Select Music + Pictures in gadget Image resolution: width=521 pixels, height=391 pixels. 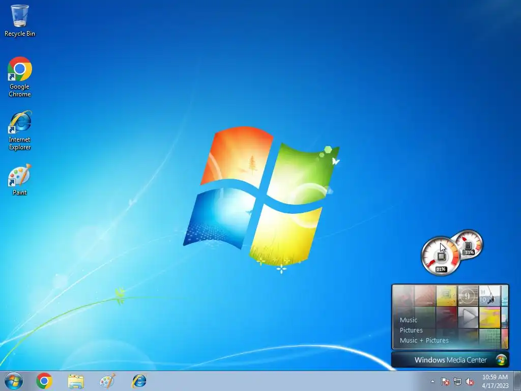[x=424, y=340]
